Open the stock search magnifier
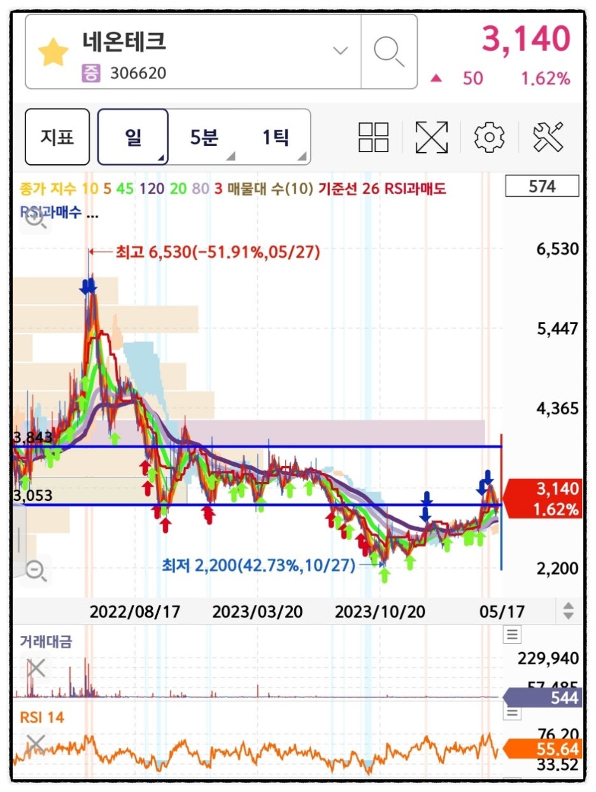Viewport: 596px width, 792px height. (388, 51)
